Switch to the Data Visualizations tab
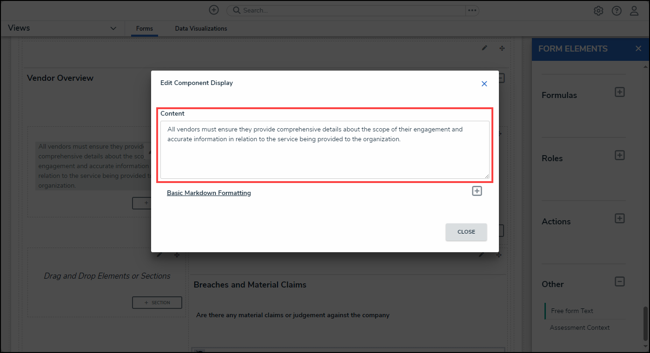This screenshot has height=353, width=650. tap(201, 29)
